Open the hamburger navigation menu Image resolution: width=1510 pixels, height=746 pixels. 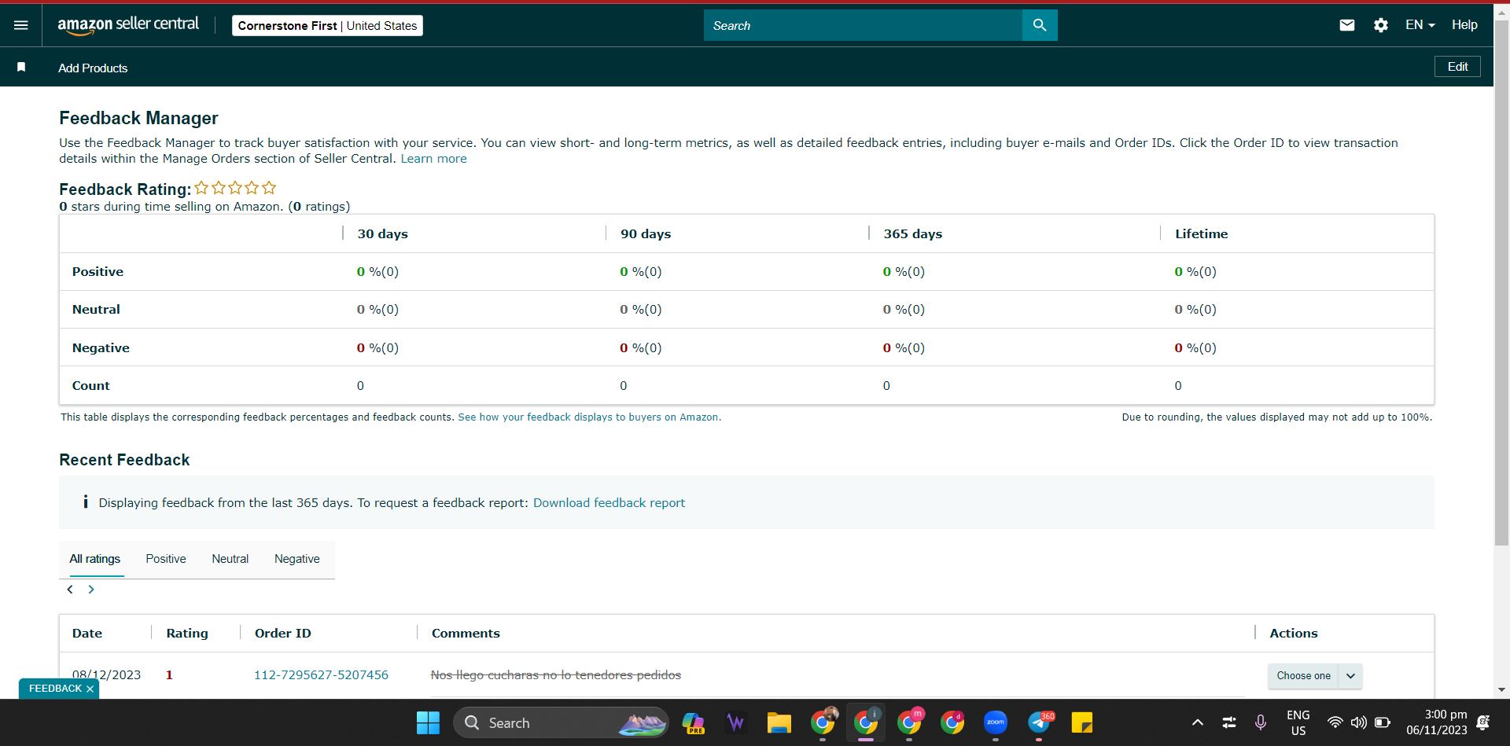click(21, 25)
